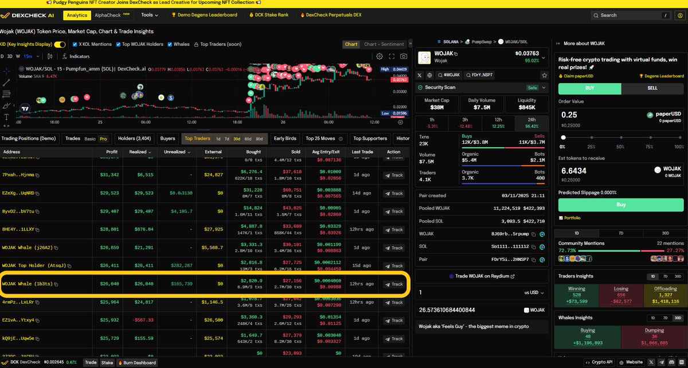Open the Burn Dashboard button
The image size is (688, 368).
[x=138, y=362]
